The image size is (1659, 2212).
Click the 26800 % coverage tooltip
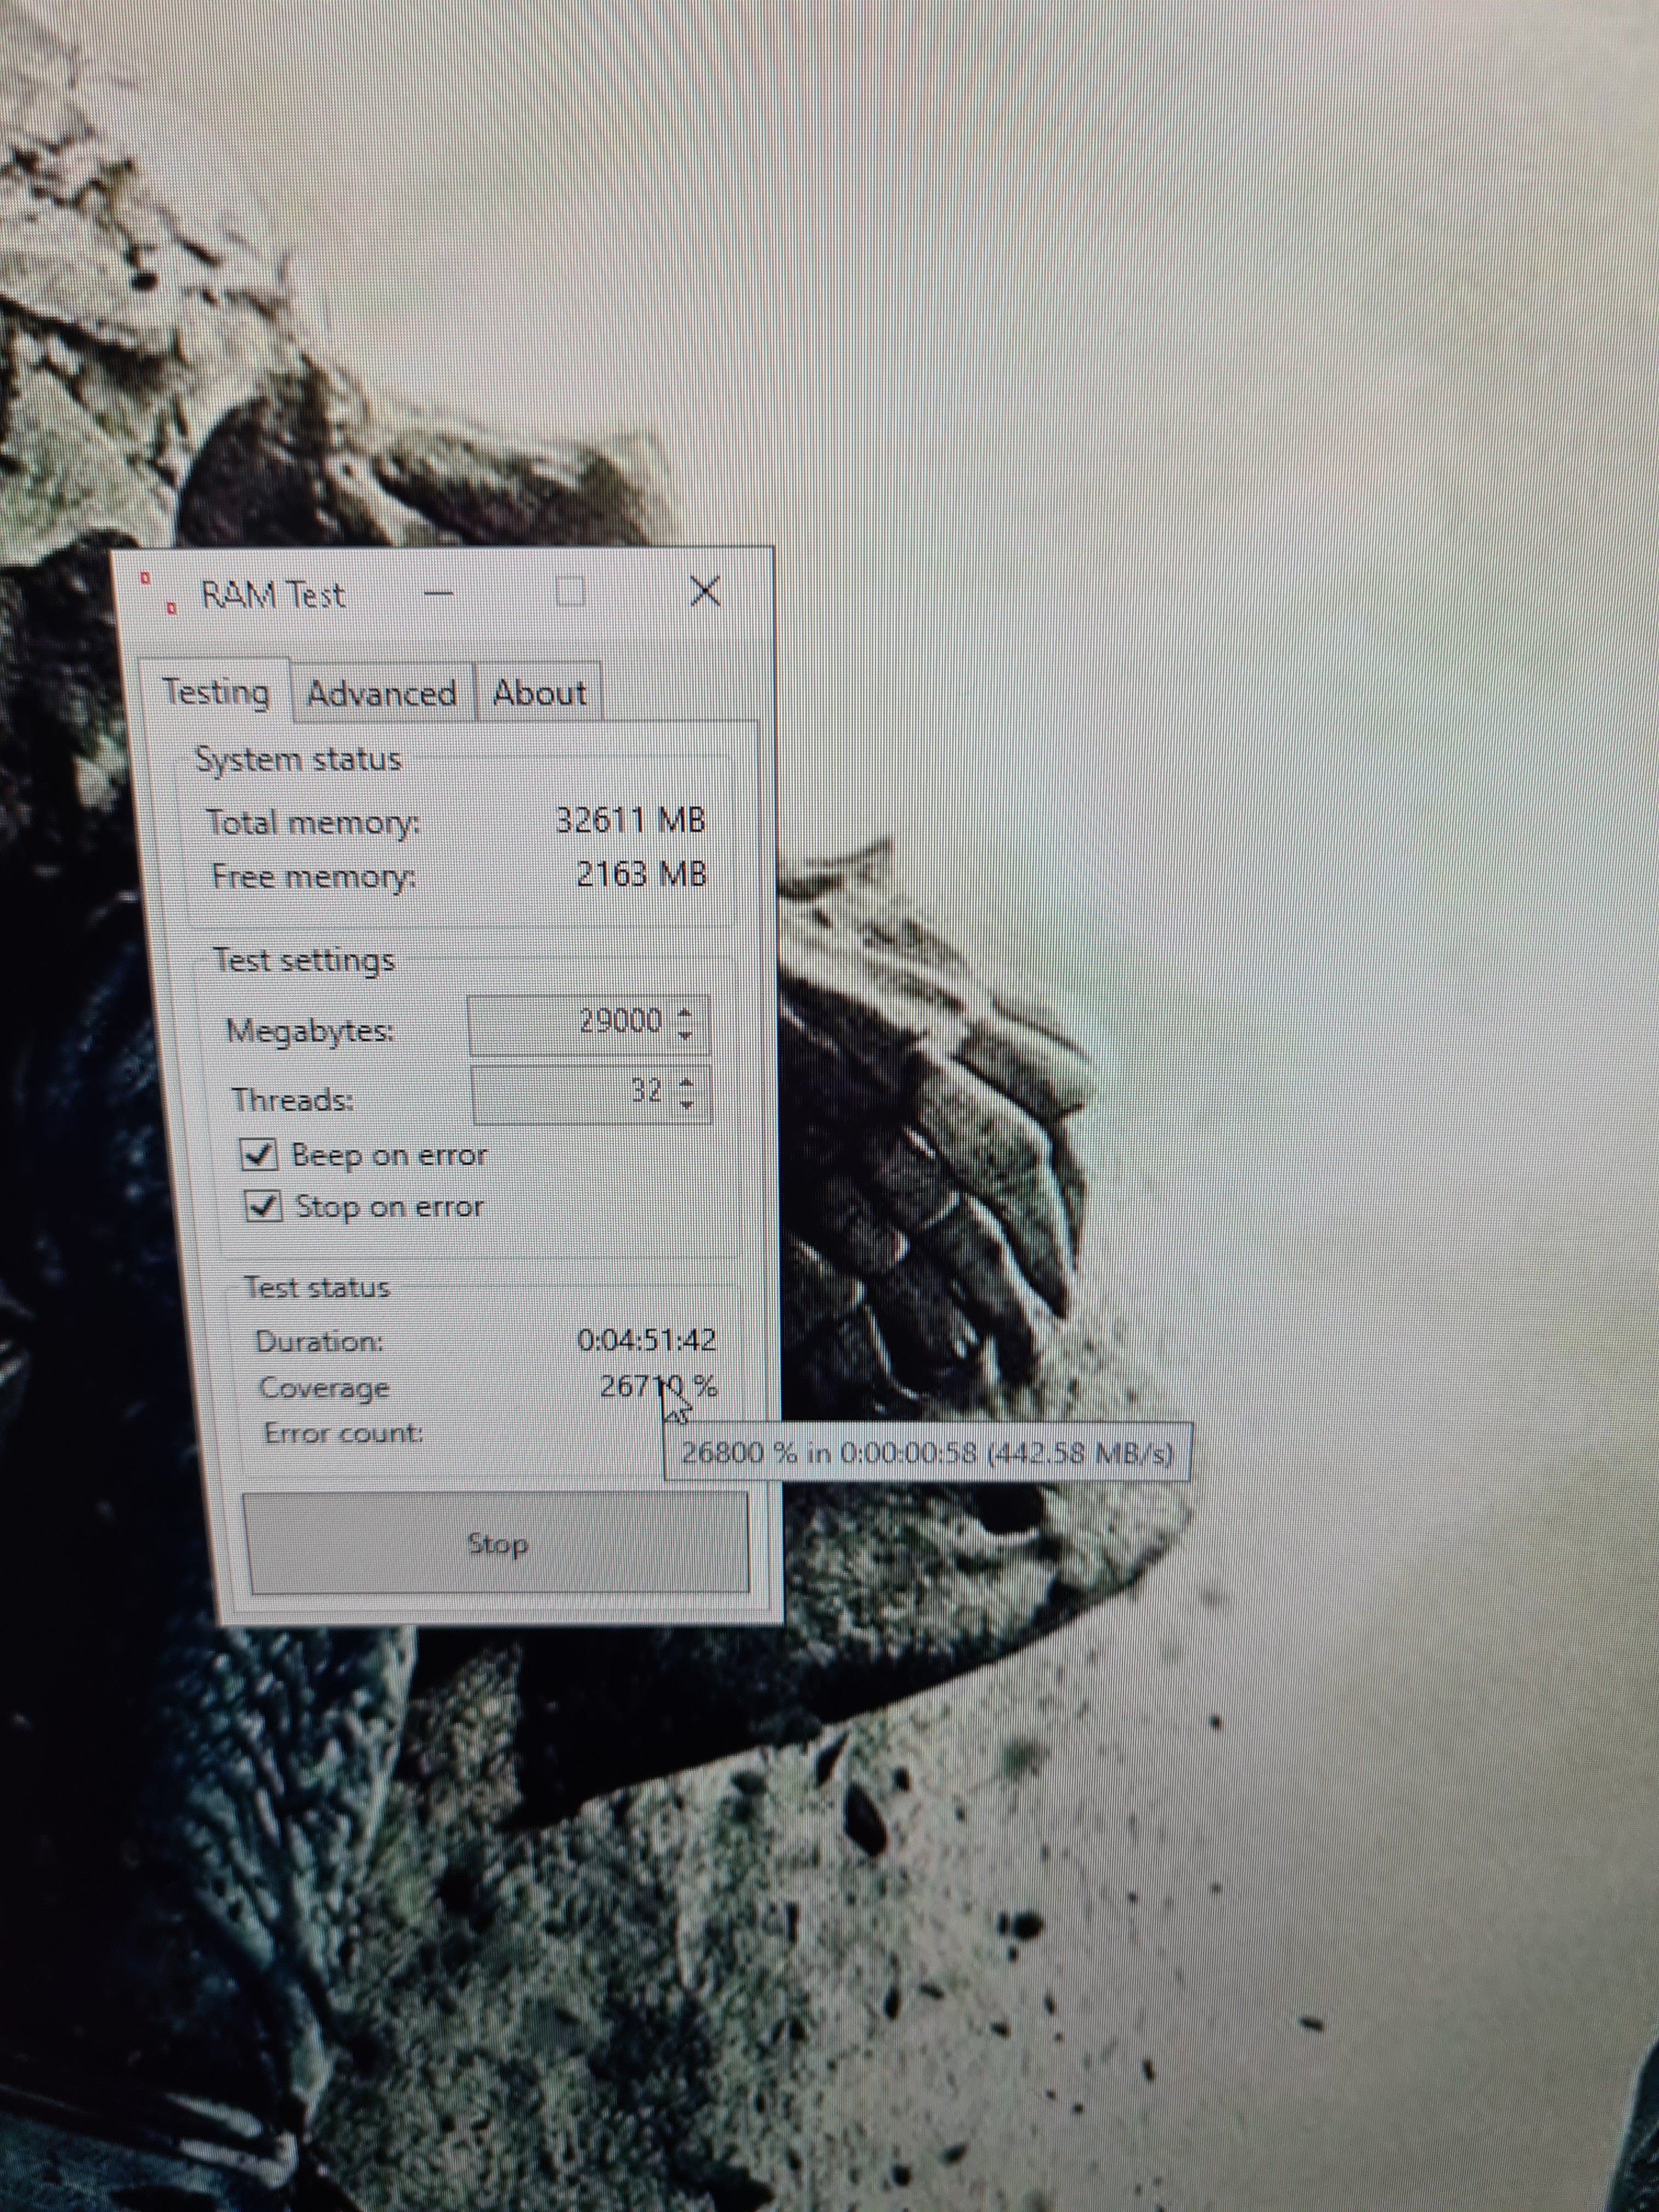pos(928,1451)
